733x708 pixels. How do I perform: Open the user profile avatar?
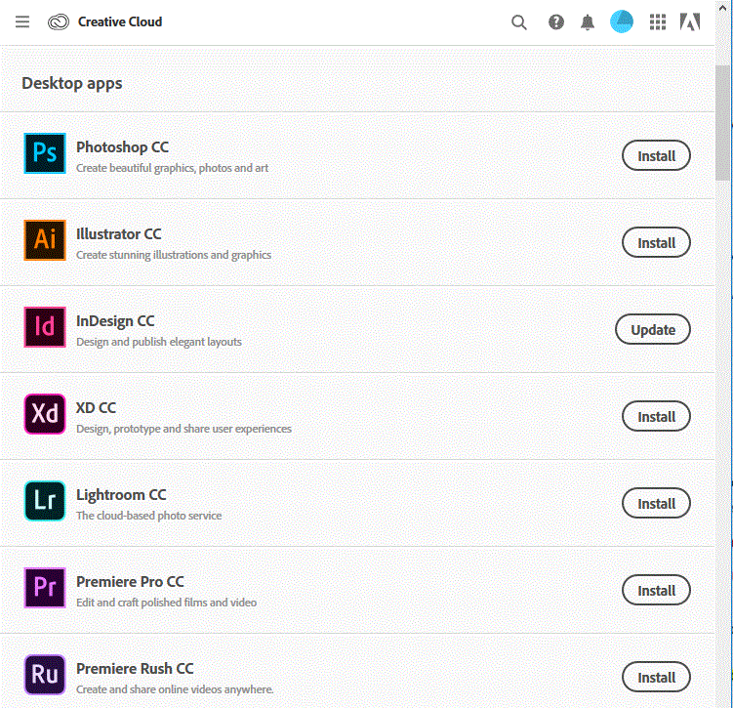622,21
